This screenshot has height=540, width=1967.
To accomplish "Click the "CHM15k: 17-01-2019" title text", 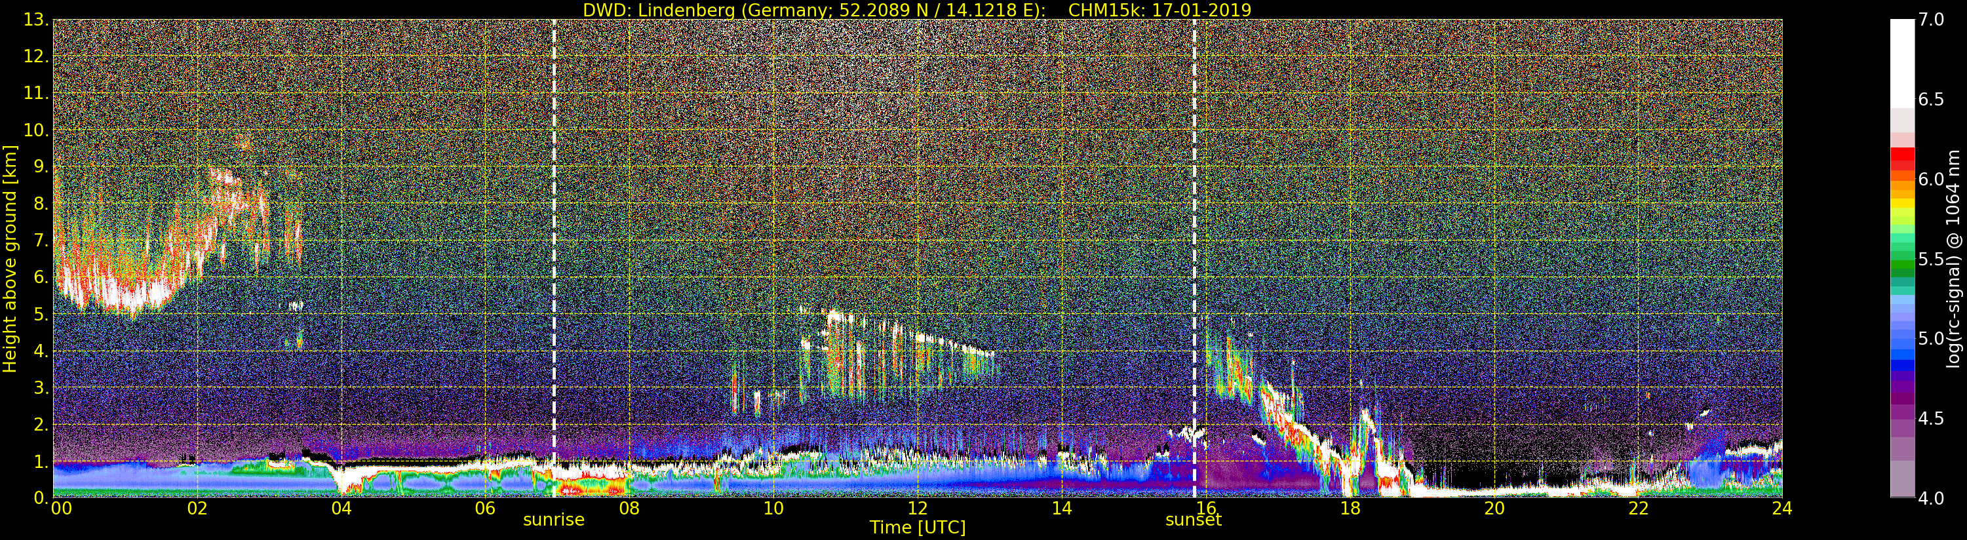I will [1160, 10].
